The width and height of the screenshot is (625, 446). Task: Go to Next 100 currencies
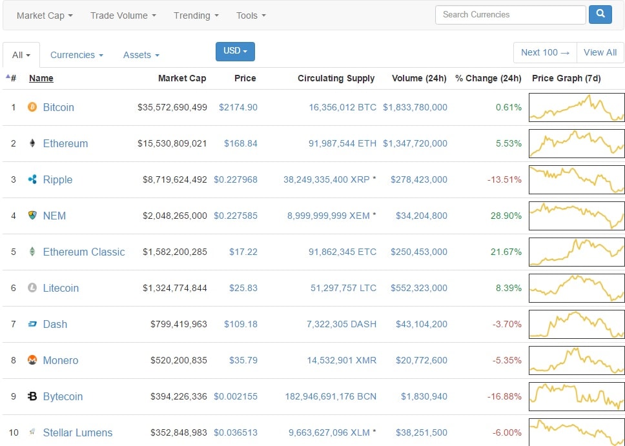[545, 52]
